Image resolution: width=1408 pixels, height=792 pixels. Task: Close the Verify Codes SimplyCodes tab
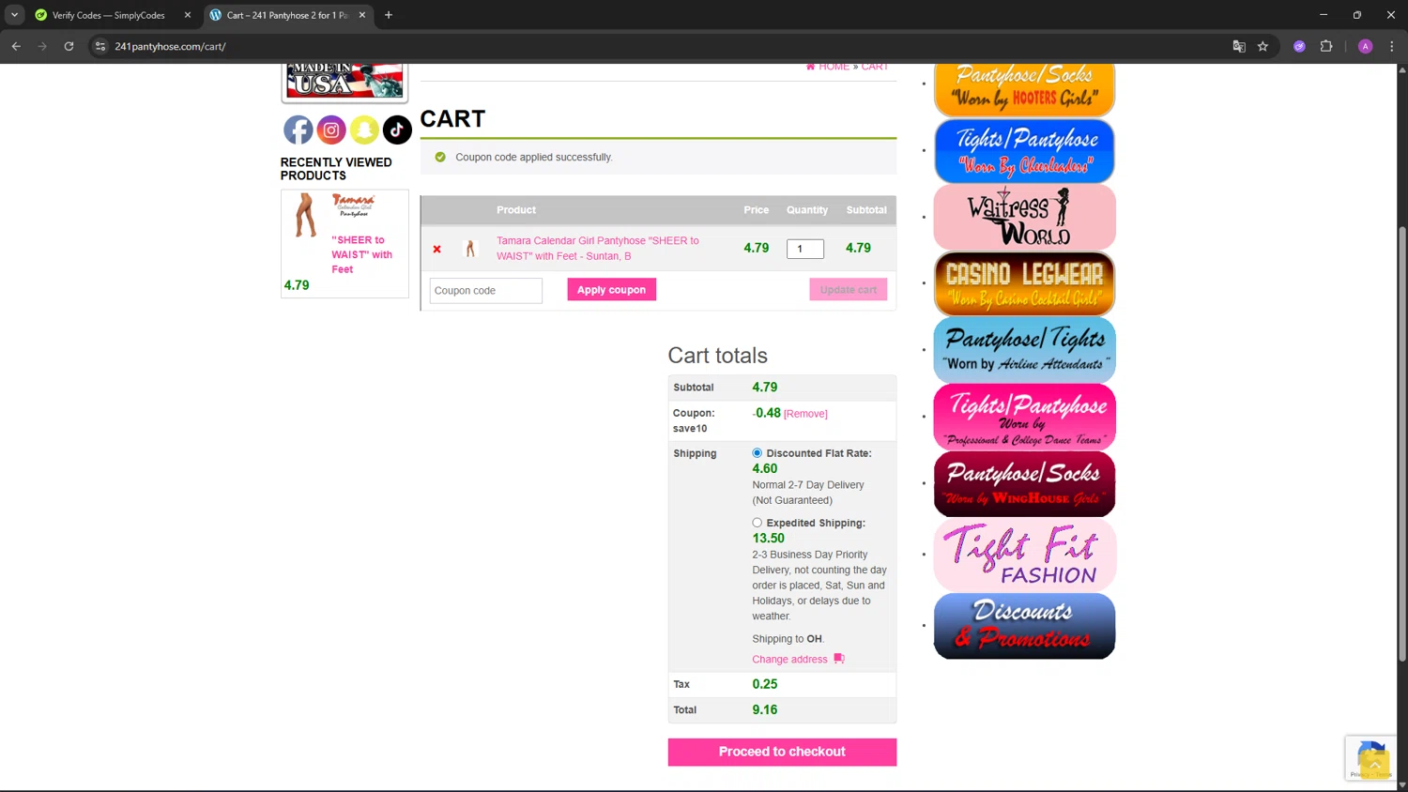pyautogui.click(x=188, y=15)
